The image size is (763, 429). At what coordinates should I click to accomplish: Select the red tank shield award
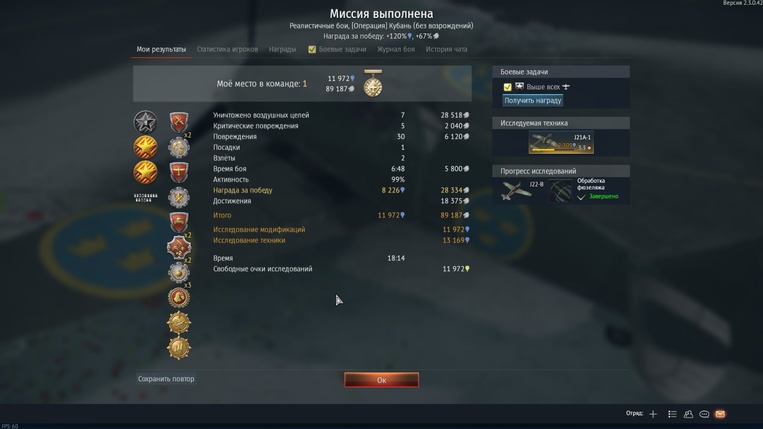coord(179,222)
